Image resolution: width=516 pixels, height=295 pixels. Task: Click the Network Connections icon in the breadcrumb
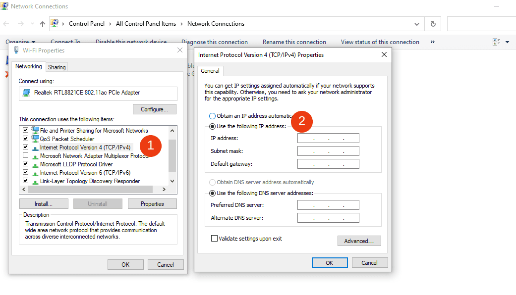56,23
